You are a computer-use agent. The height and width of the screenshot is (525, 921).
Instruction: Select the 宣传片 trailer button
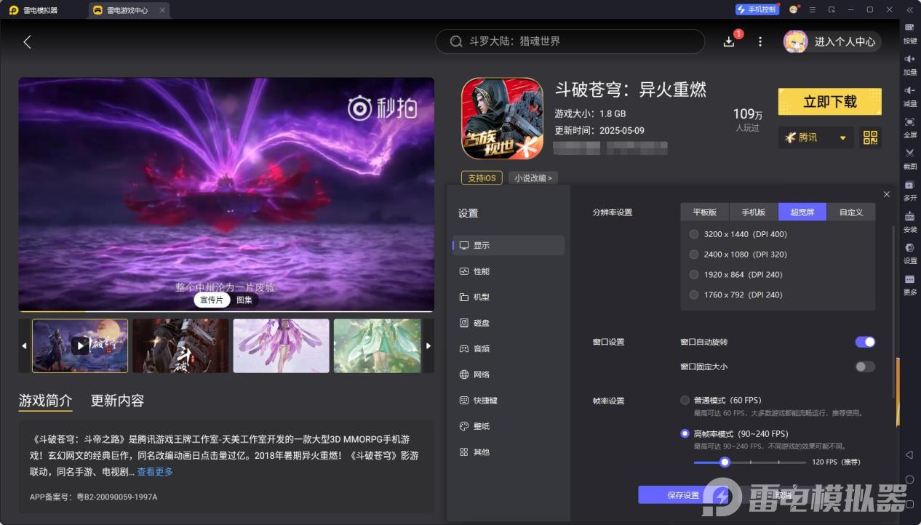pyautogui.click(x=212, y=300)
